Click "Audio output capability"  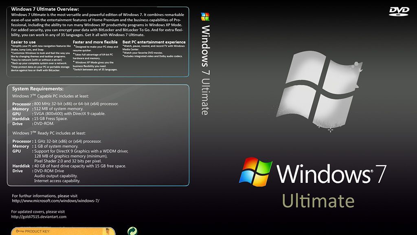point(56,176)
